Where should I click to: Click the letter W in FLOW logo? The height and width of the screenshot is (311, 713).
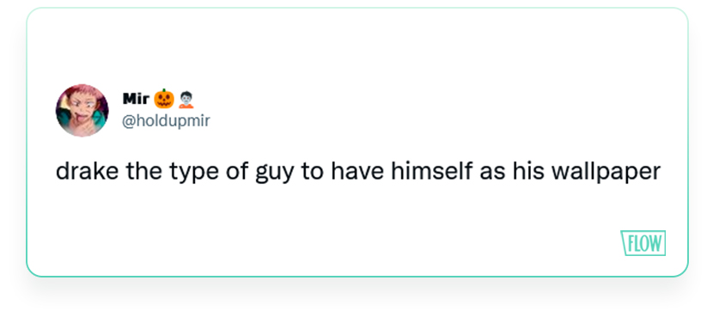point(654,244)
